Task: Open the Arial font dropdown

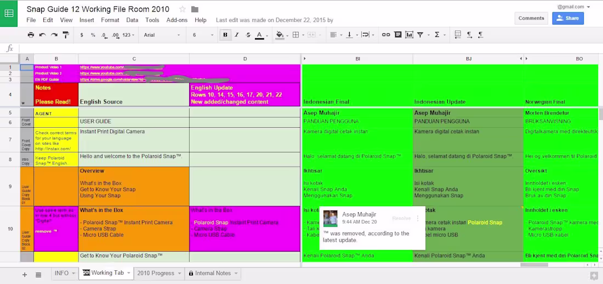Action: point(162,35)
